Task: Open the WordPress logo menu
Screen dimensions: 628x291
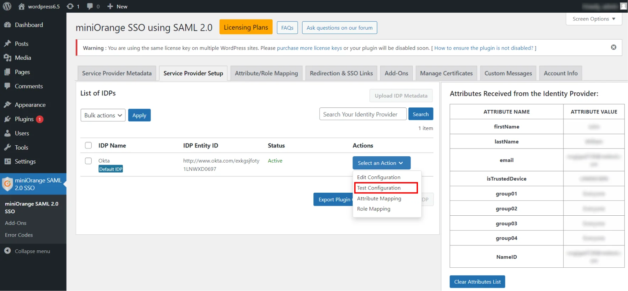Action: [7, 6]
